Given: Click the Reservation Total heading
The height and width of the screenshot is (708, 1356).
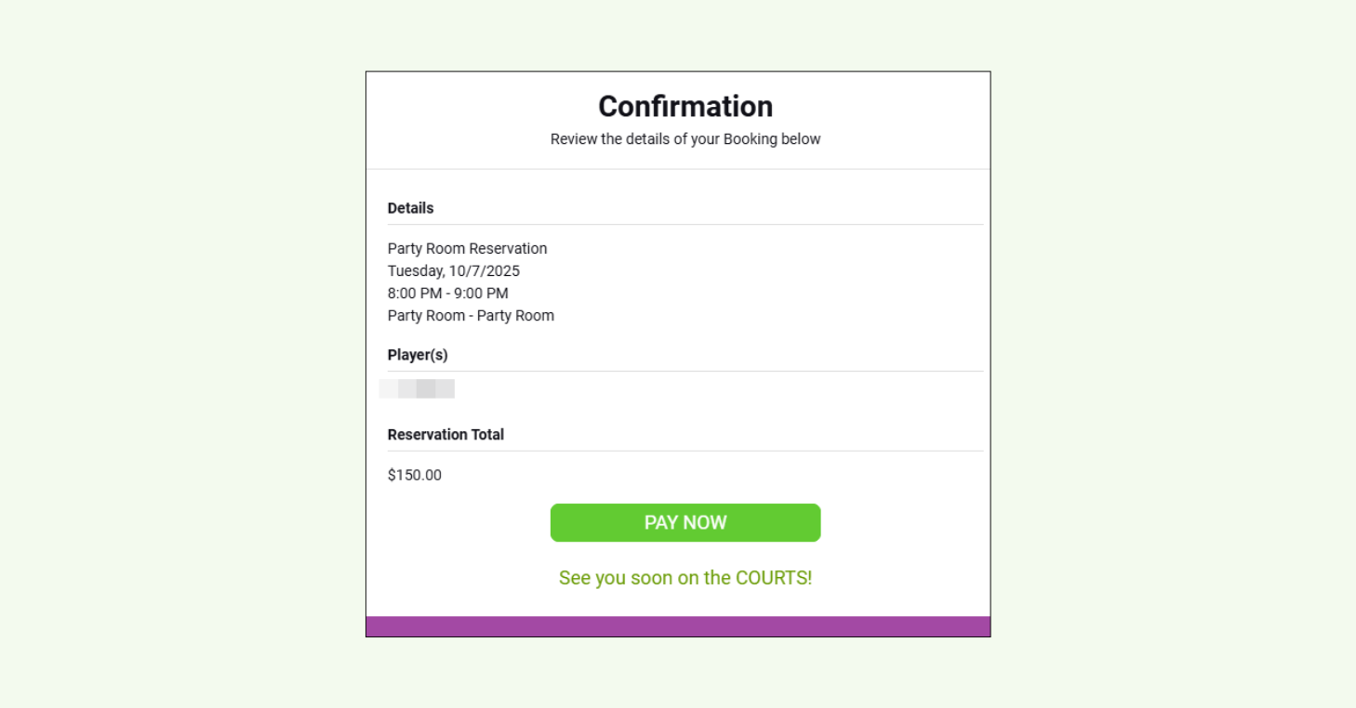Looking at the screenshot, I should [x=445, y=434].
